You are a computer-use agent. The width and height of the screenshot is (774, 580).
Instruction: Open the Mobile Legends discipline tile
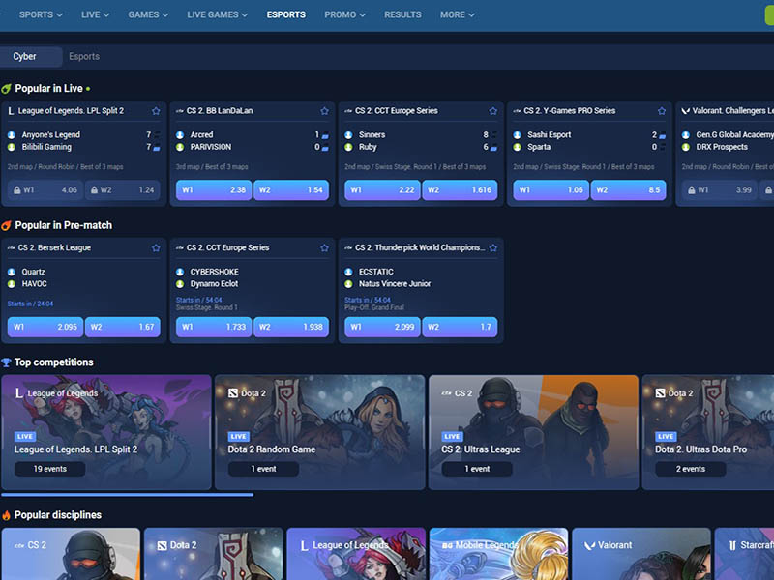point(498,554)
